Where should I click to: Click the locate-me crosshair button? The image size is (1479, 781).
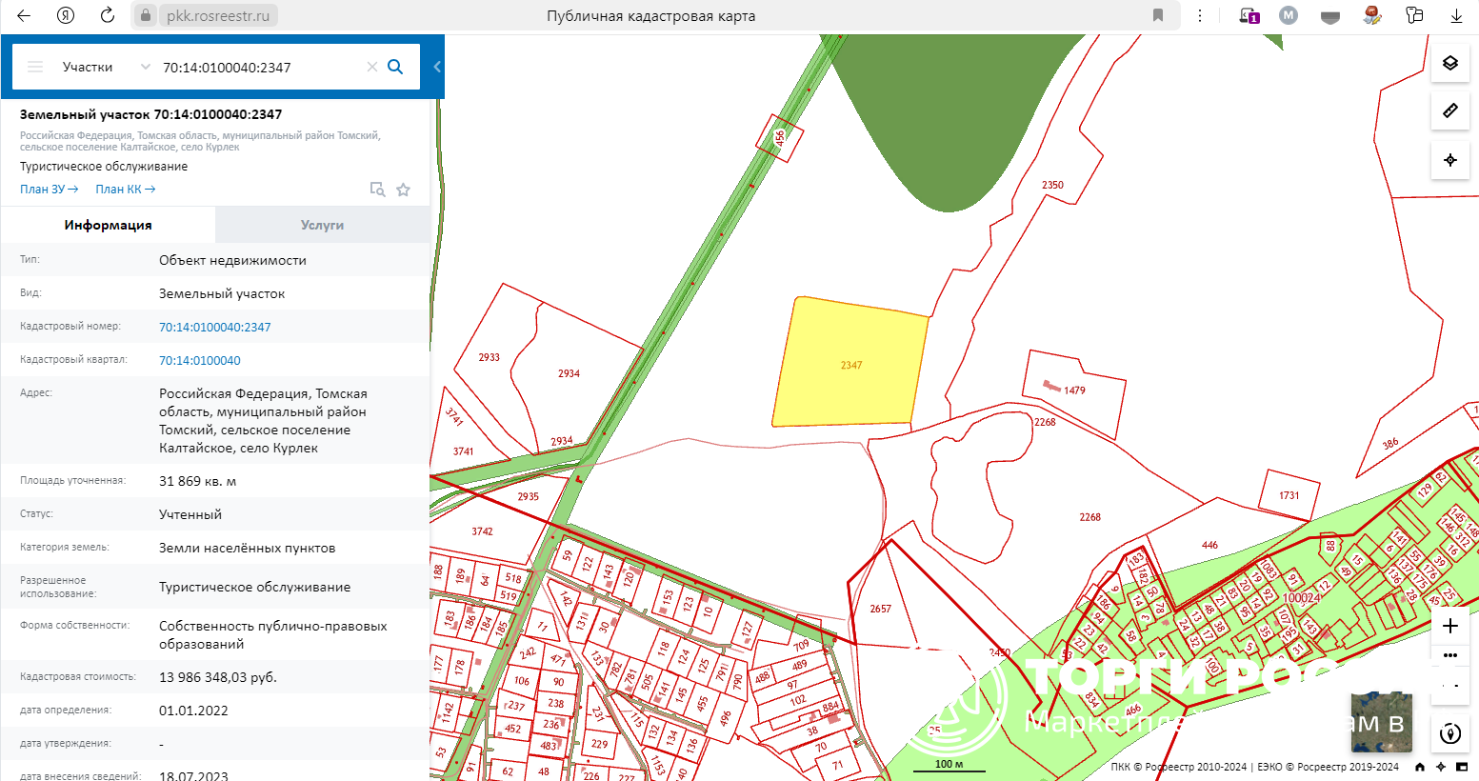tap(1450, 159)
